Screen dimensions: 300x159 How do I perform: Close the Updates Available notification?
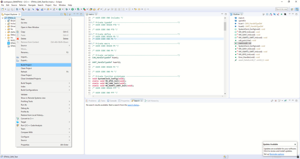[x=295, y=144]
